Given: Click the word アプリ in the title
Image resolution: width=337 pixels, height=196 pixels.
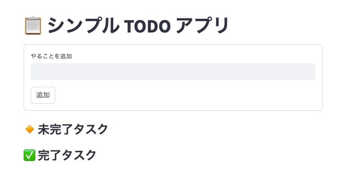Looking at the screenshot, I should point(202,25).
